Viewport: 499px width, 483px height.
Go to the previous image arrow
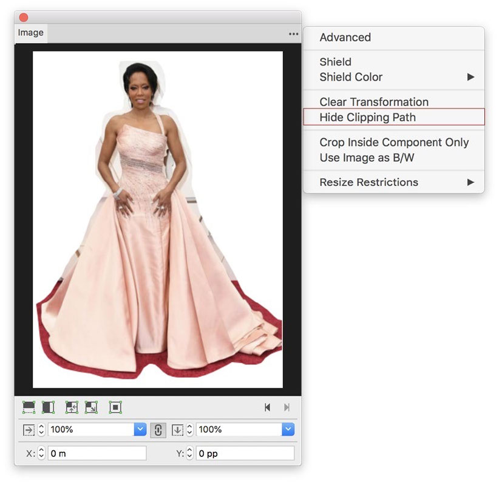tap(267, 408)
